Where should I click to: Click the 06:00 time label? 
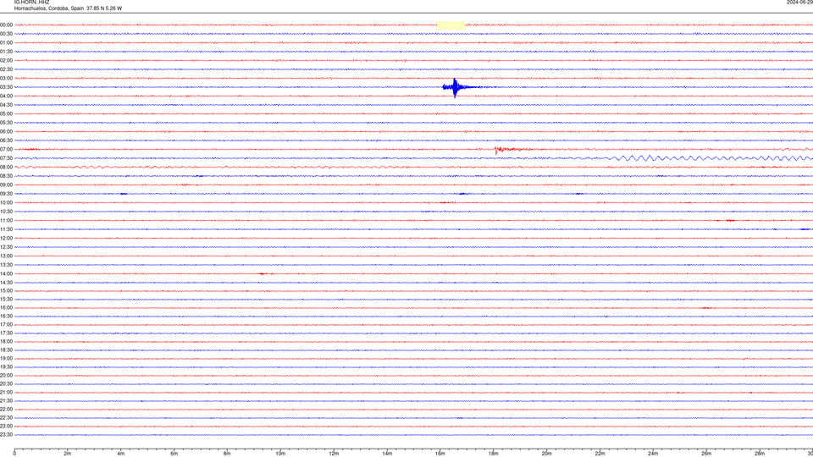tap(6, 132)
